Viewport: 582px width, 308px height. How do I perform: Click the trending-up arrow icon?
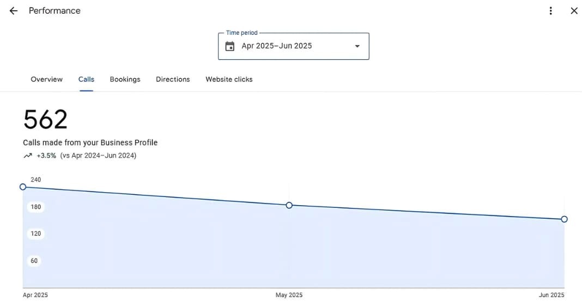pyautogui.click(x=28, y=156)
